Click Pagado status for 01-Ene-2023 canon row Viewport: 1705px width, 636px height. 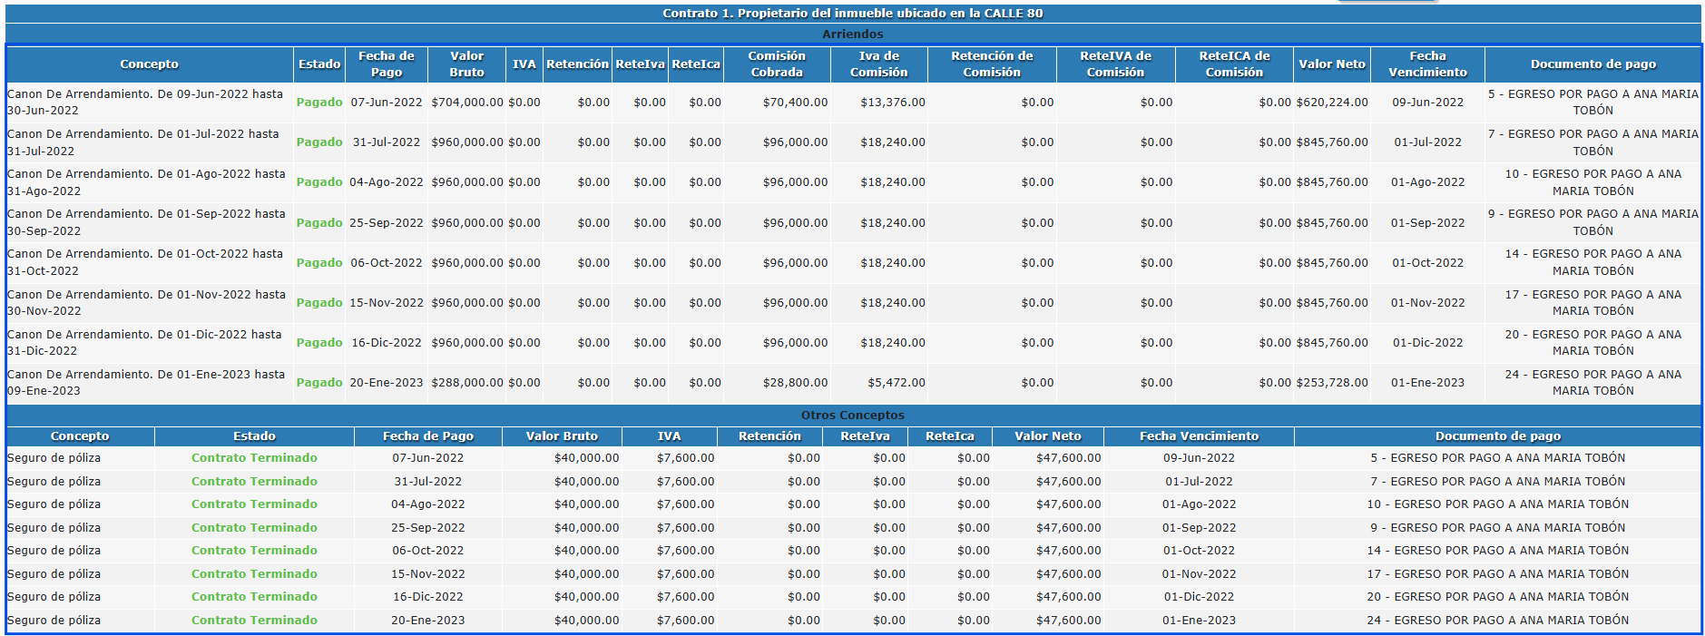(x=319, y=383)
